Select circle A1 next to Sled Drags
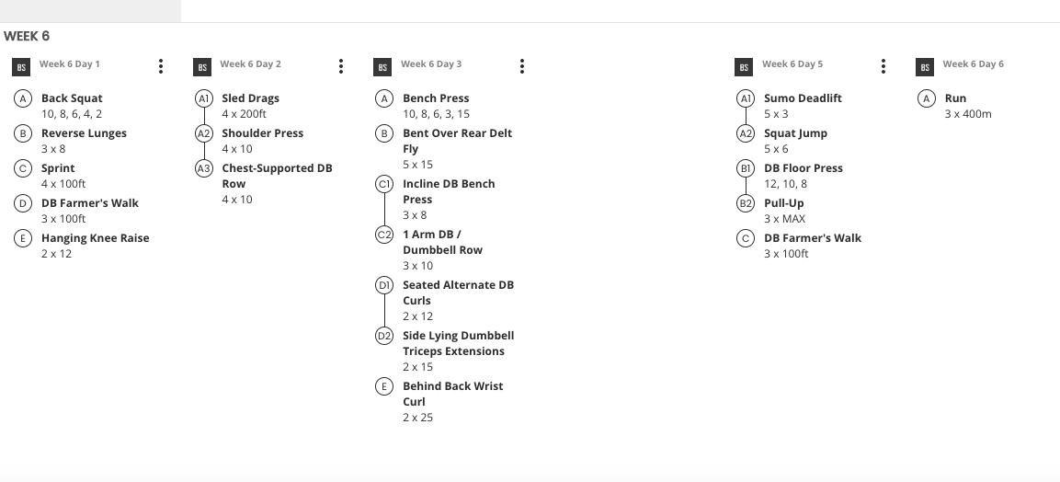 (203, 98)
